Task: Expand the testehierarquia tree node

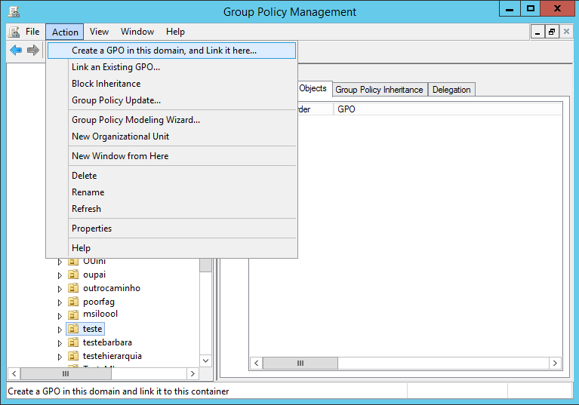Action: point(60,357)
